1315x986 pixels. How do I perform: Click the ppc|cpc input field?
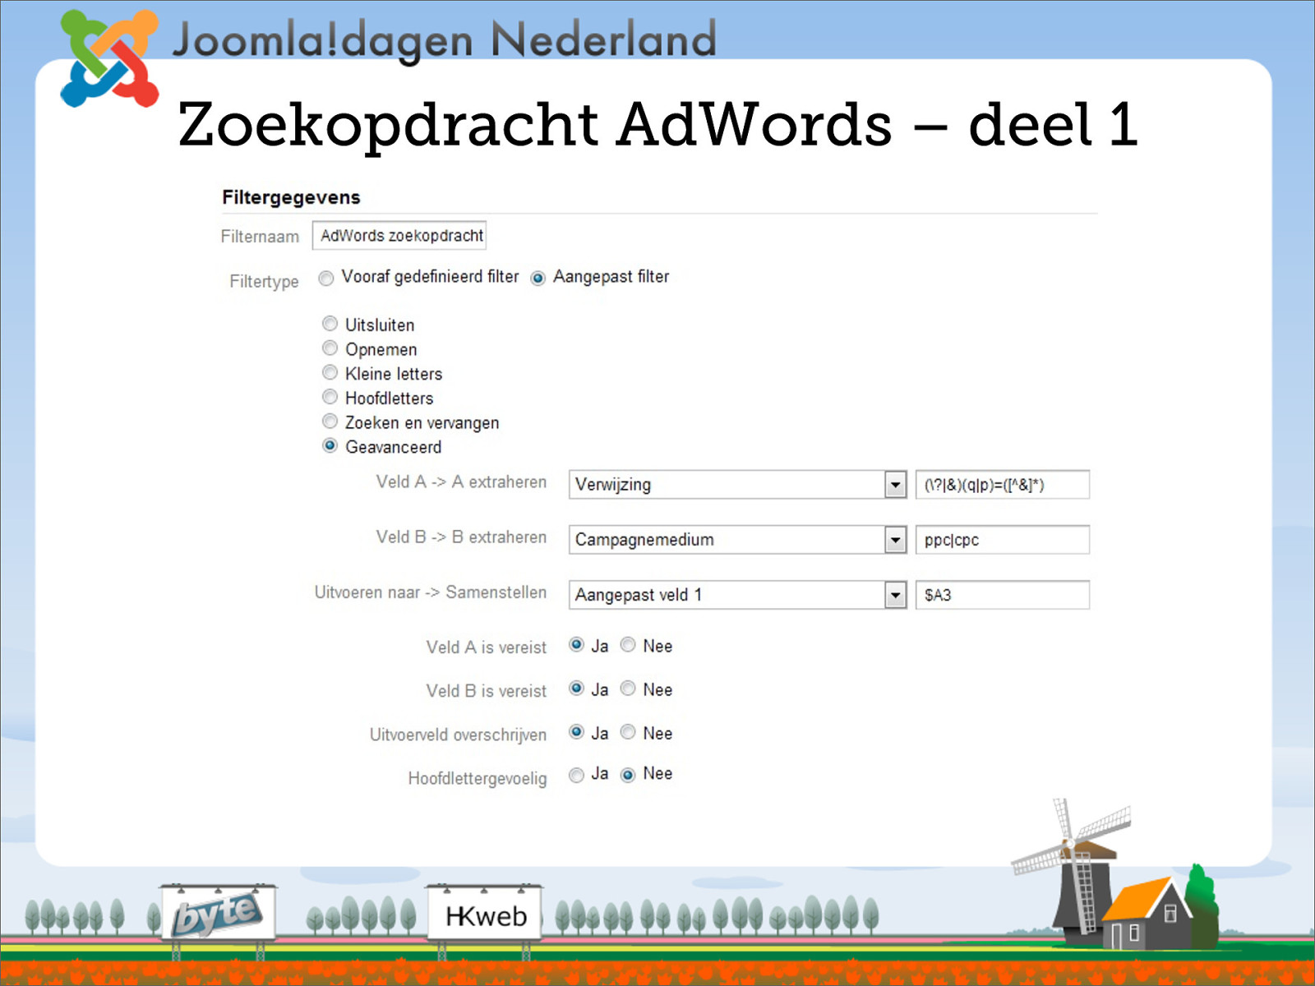(x=1003, y=540)
